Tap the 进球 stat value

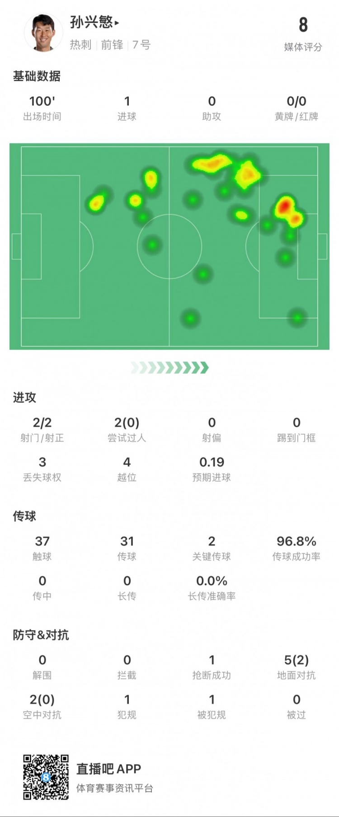[x=127, y=102]
